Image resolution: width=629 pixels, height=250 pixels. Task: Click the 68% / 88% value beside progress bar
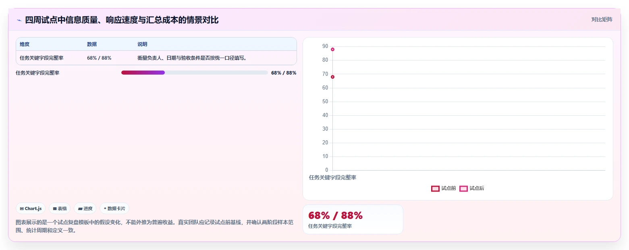[284, 73]
